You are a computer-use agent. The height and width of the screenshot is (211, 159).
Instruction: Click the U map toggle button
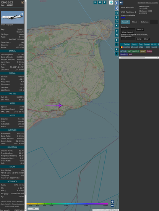pos(95,2)
